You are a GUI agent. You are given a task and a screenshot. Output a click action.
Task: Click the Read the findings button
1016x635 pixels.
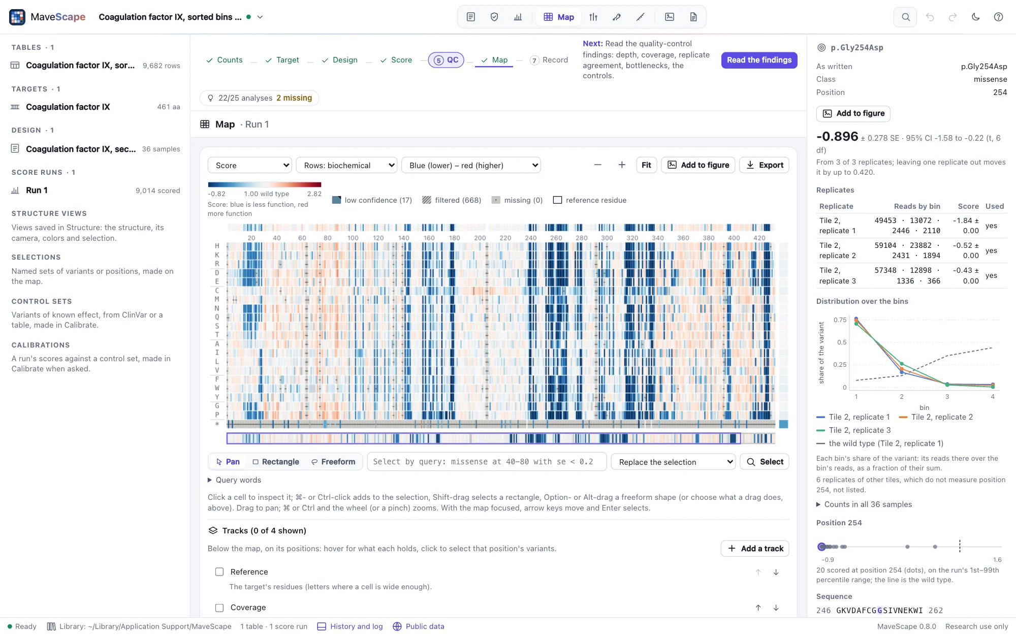point(759,60)
